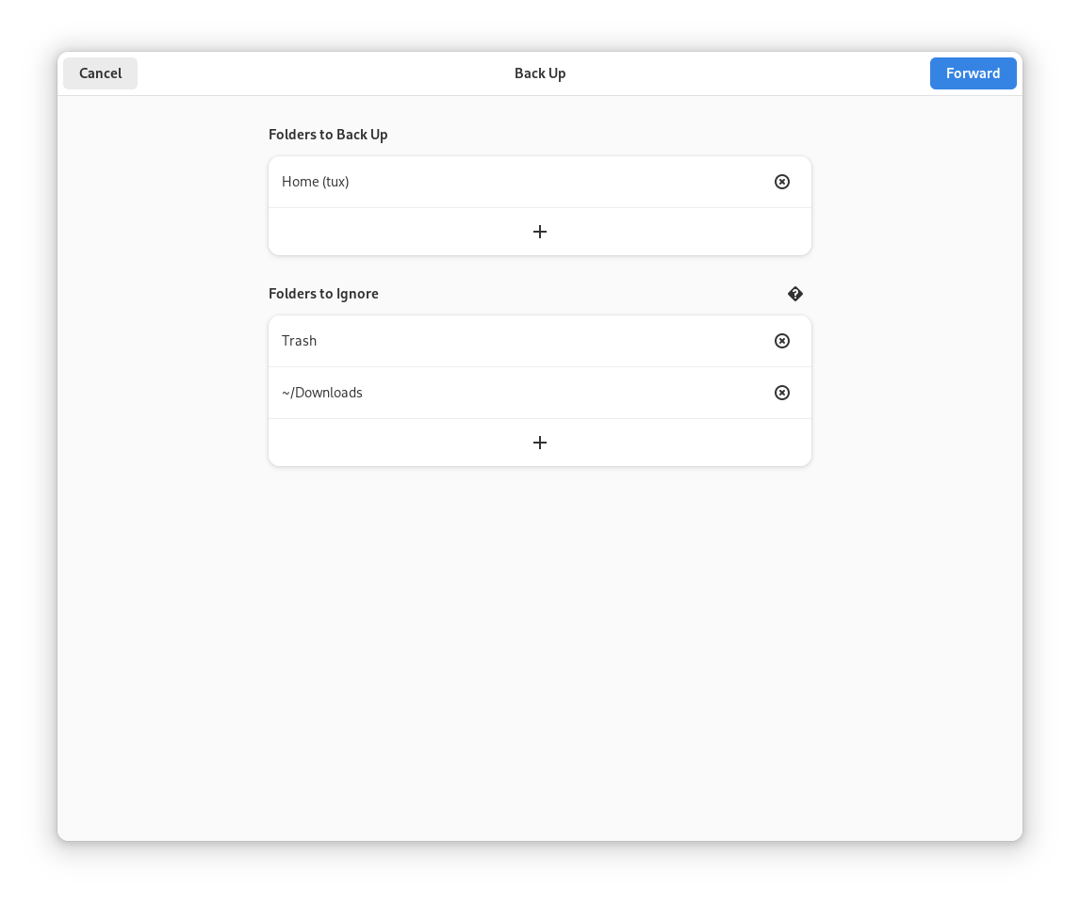Click blank margin left of the Trash row
Viewport: 1080px width, 904px height.
pyautogui.click(x=160, y=341)
